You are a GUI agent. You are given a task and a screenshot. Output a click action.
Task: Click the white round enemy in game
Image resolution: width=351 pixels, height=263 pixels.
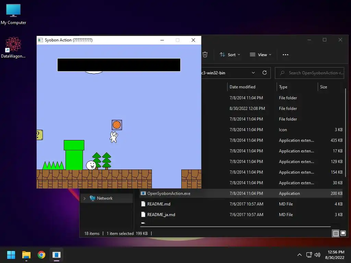tap(91, 165)
